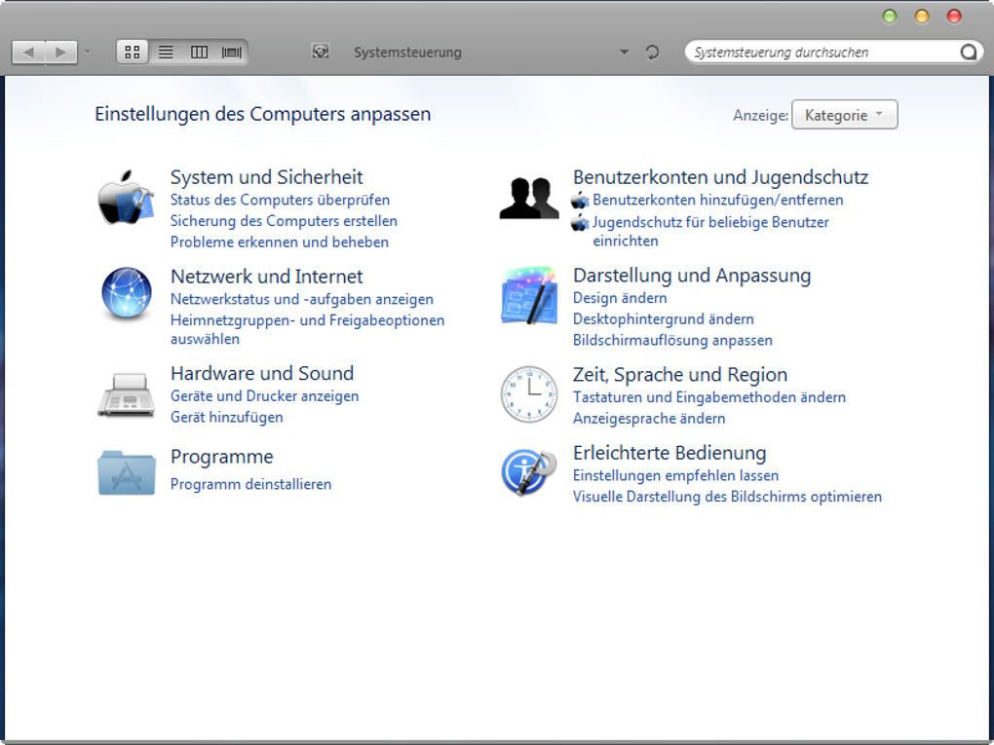Click the green window button
This screenshot has height=745, width=994.
(x=890, y=17)
